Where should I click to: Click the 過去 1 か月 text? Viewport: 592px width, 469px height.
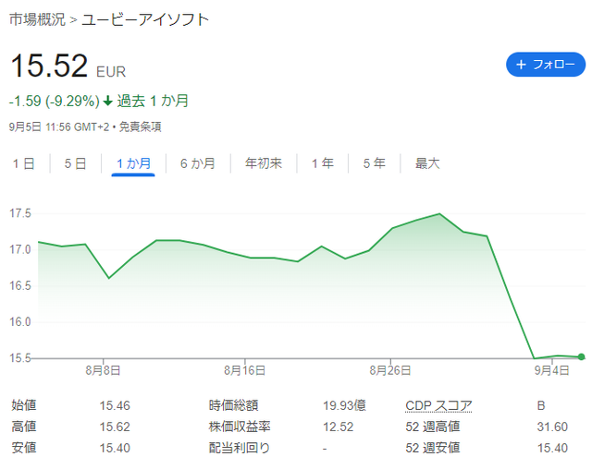153,101
